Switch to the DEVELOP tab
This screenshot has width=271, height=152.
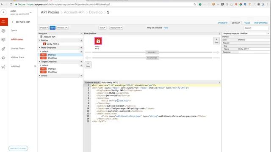pos(236,23)
